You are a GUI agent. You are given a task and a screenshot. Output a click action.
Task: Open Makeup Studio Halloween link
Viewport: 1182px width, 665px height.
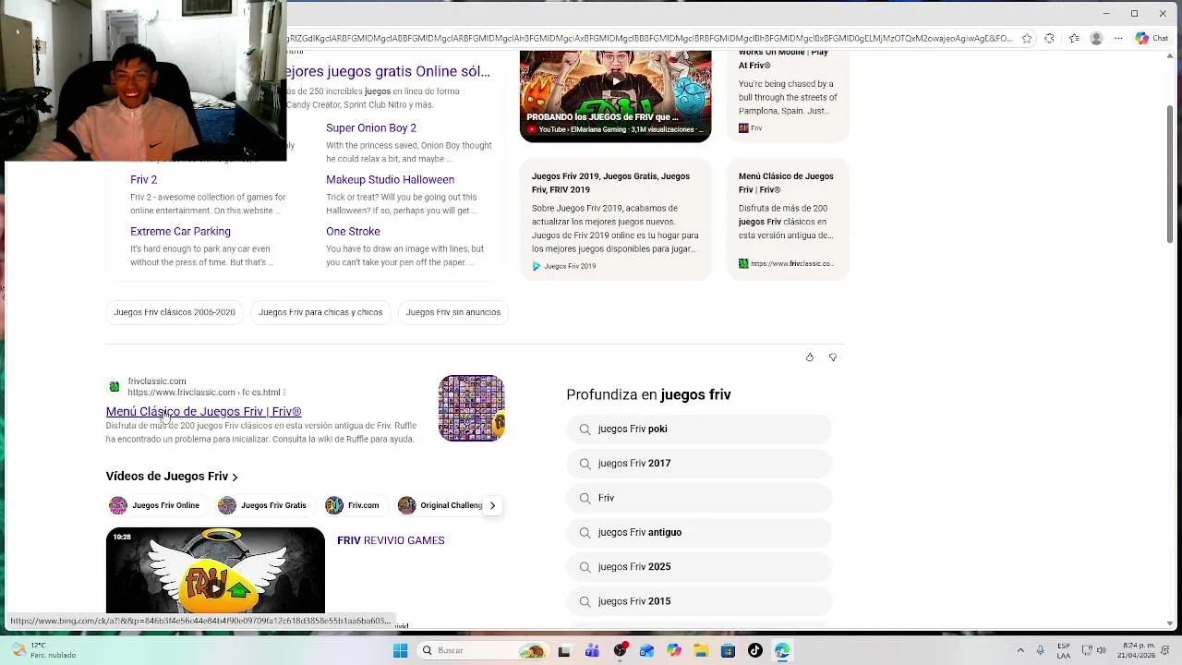390,180
